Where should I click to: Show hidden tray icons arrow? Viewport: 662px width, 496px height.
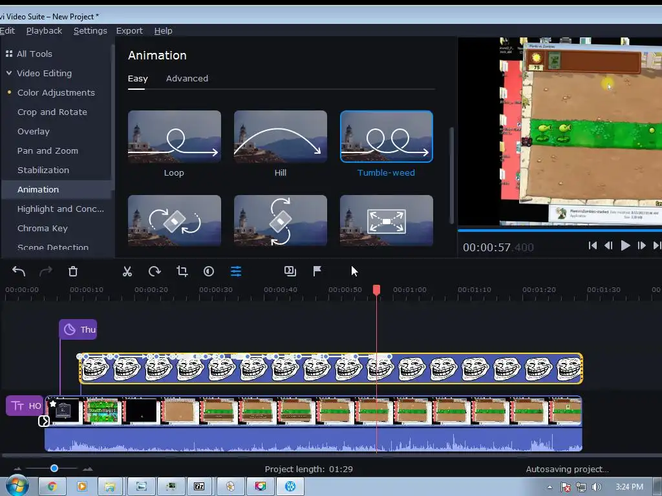550,487
